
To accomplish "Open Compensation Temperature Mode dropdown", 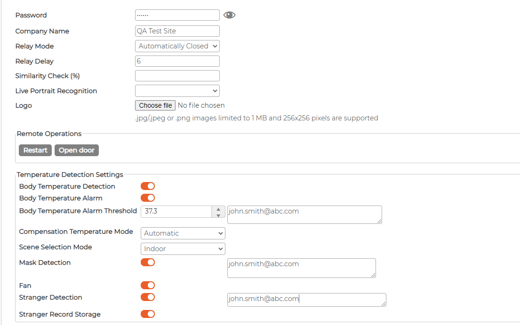I will coord(183,233).
